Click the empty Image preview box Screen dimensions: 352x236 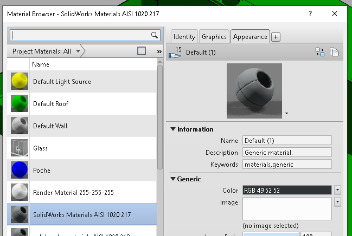tap(287, 208)
